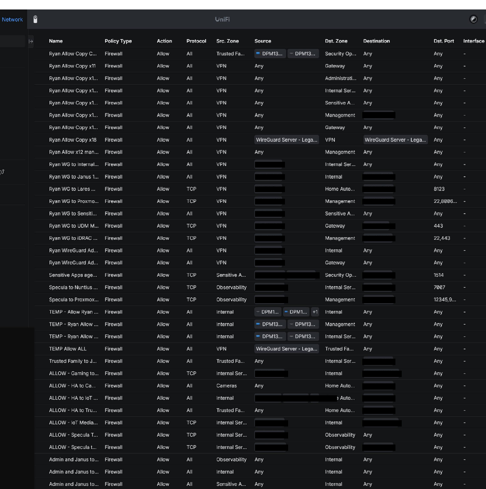Open the 'Ryan WG to Internal...' policy
The height and width of the screenshot is (489, 486).
coord(74,164)
